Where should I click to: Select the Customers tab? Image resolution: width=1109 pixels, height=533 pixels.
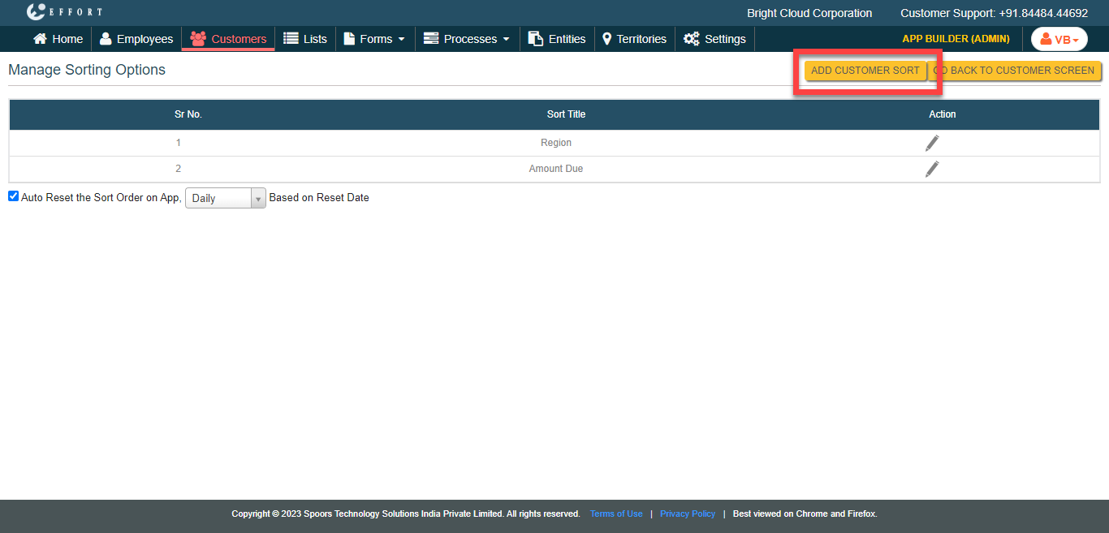click(x=228, y=39)
